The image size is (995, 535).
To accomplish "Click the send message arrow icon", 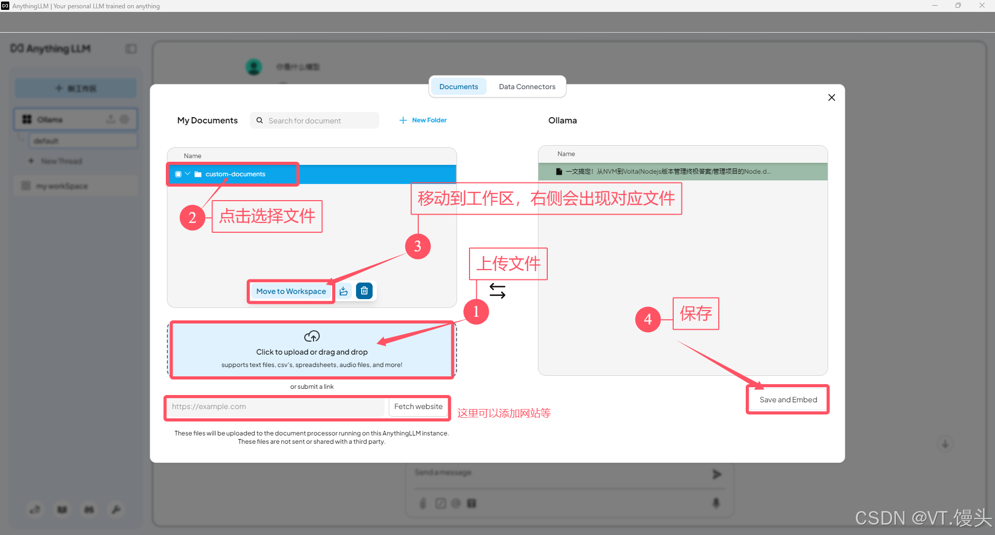I will (717, 474).
